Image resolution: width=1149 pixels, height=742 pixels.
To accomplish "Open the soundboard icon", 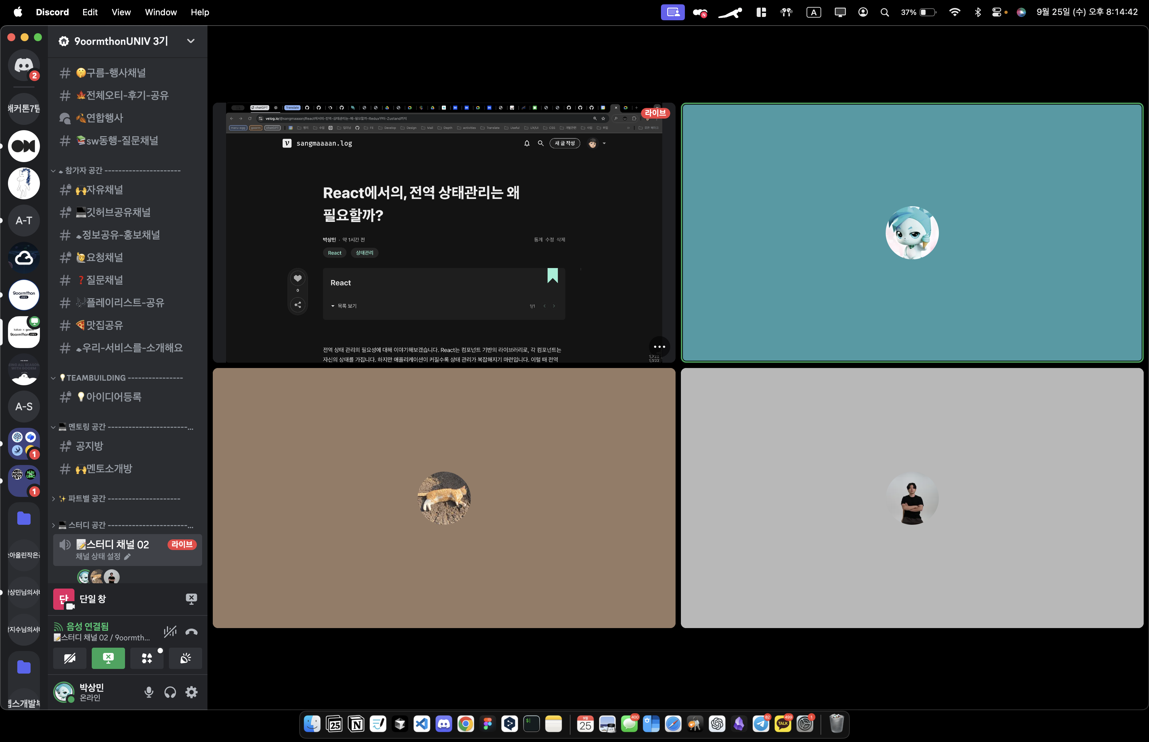I will pyautogui.click(x=185, y=658).
